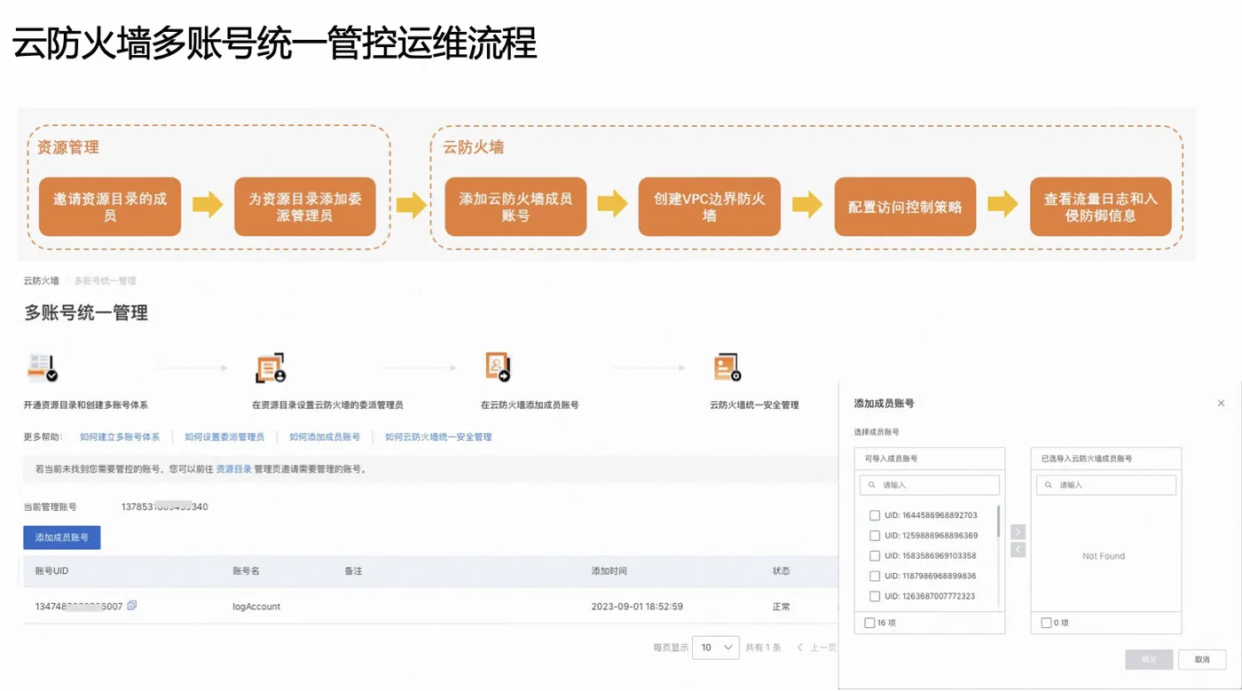Open the 如何建立多账号体系 help link
Image resolution: width=1242 pixels, height=691 pixels.
[120, 437]
